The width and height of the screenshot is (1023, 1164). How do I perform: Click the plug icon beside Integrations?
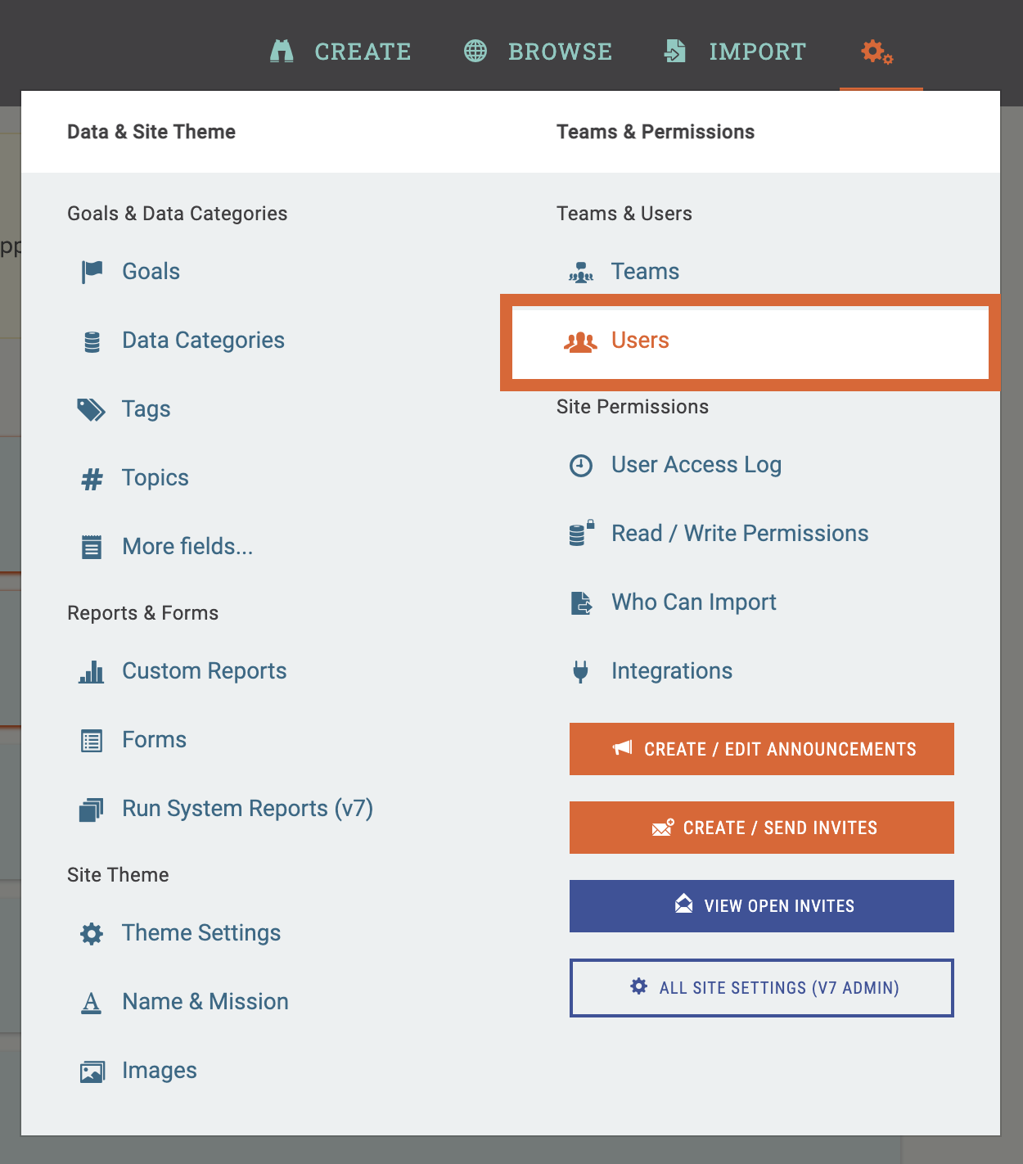[x=581, y=672]
